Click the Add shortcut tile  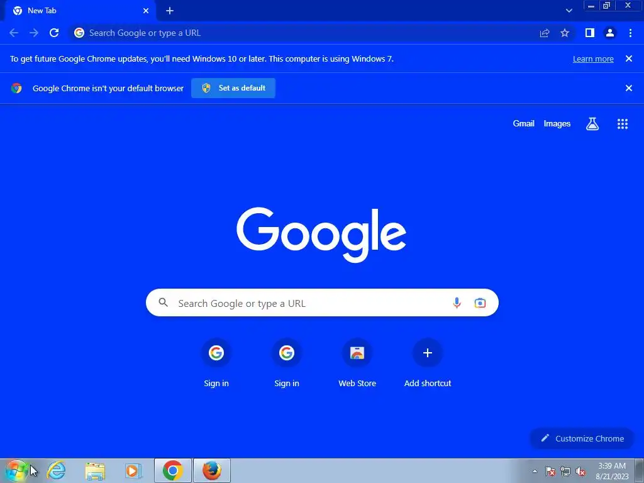[428, 363]
